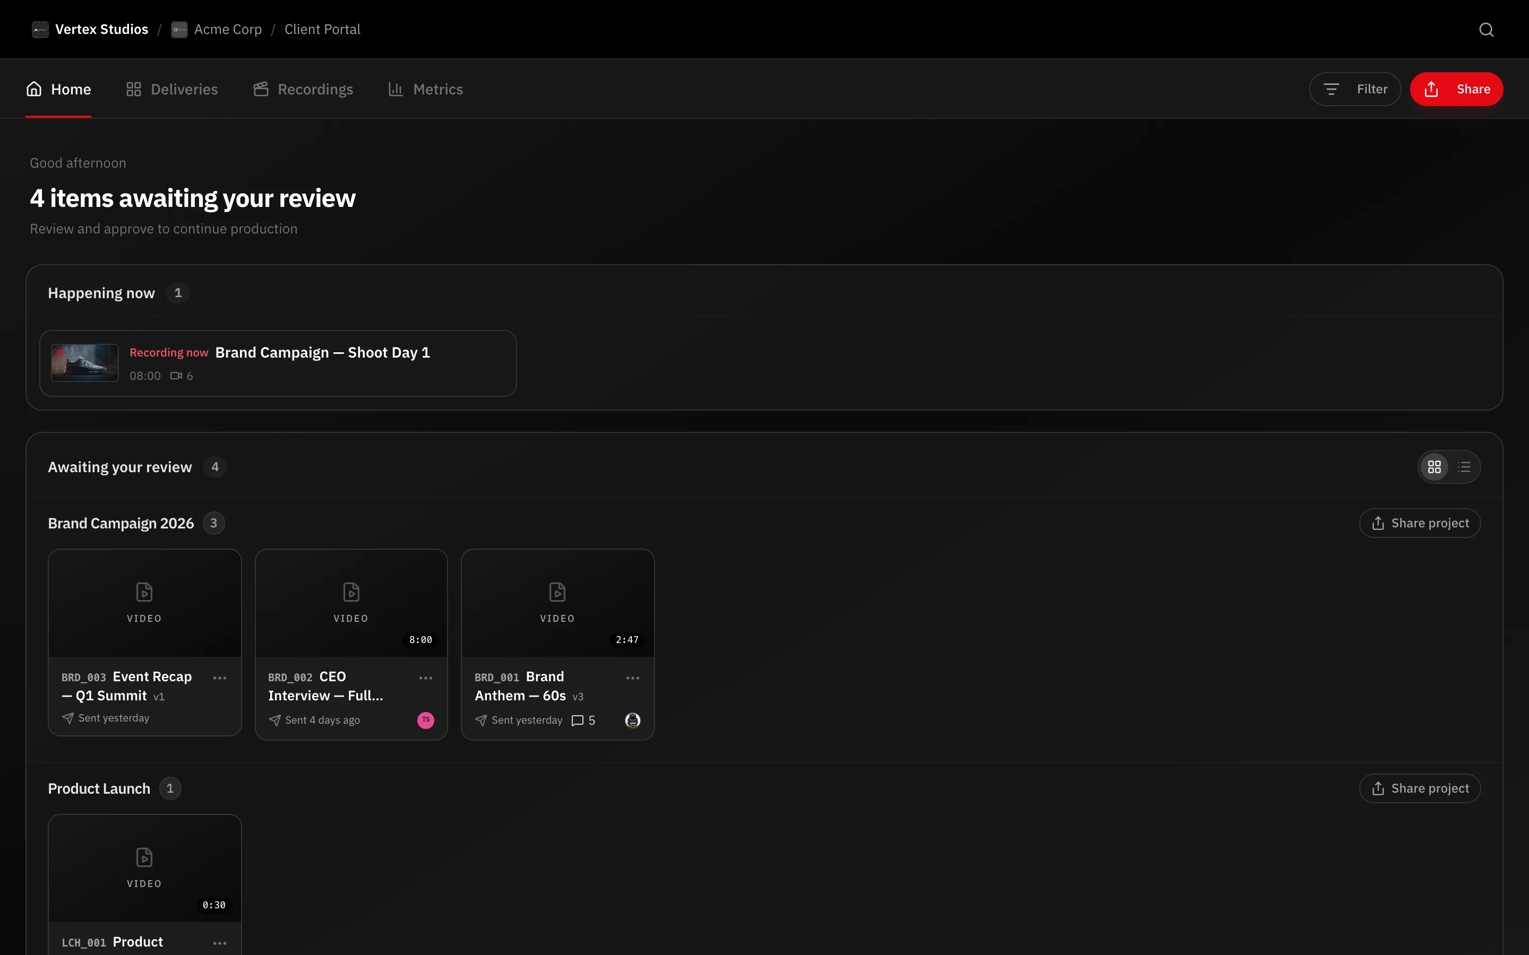Navigate to Vertex Studios breadcrumb

click(x=102, y=30)
